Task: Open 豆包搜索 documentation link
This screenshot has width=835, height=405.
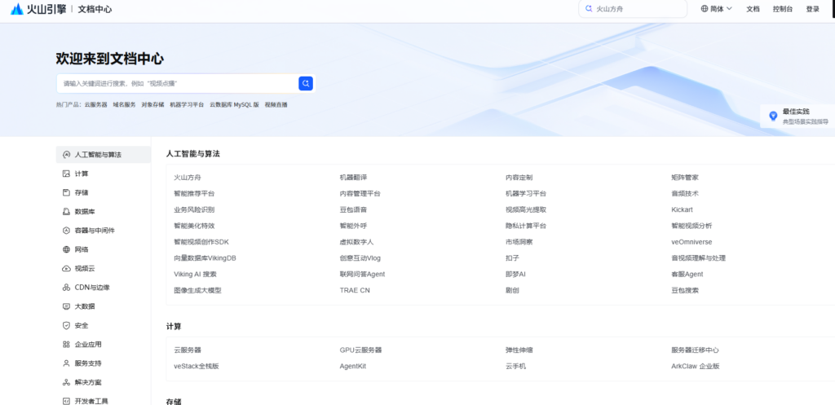Action: pyautogui.click(x=685, y=291)
